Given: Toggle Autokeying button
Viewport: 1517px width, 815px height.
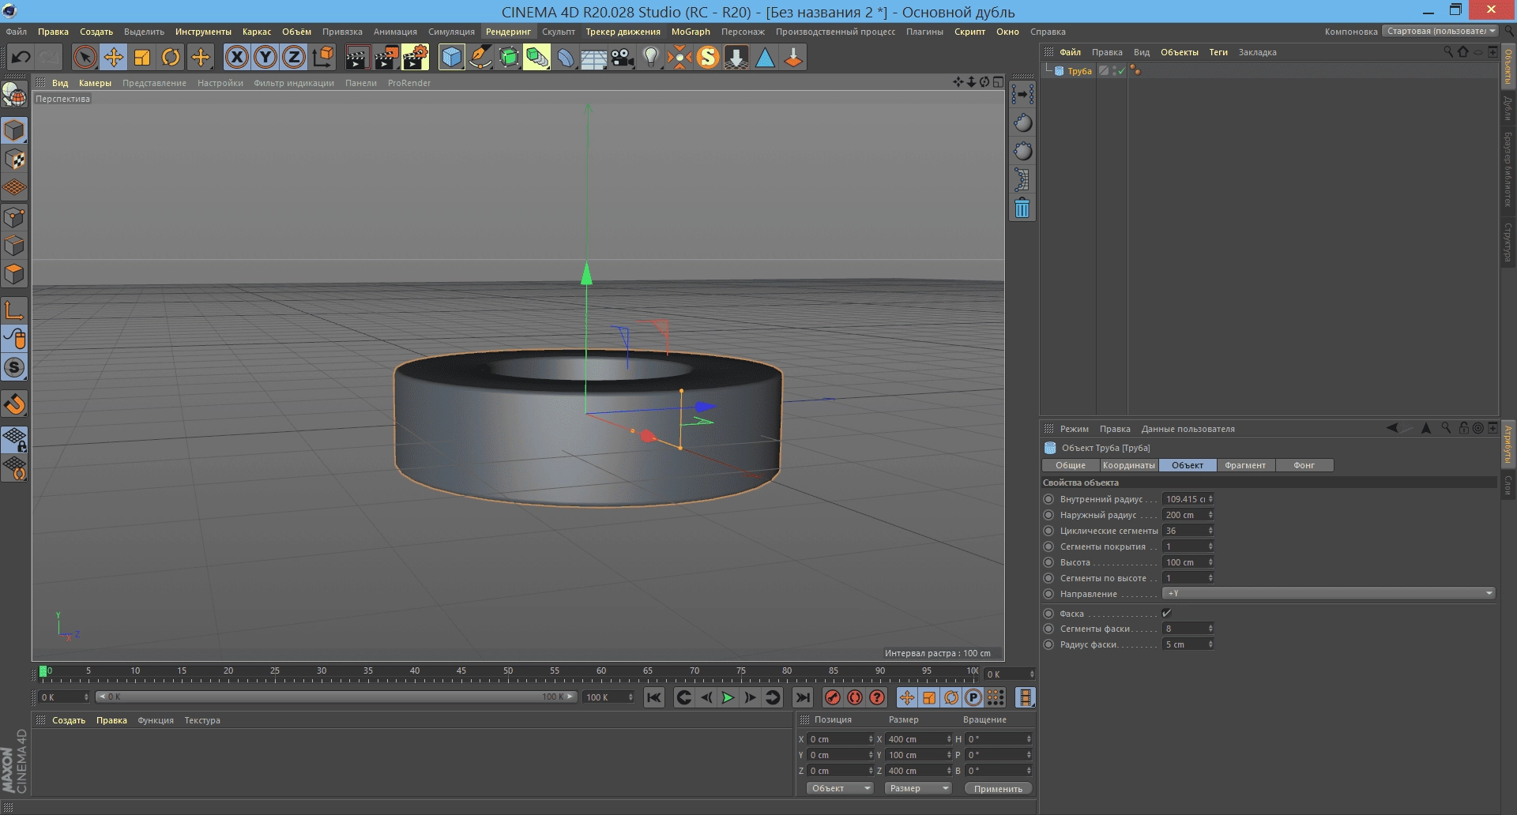Looking at the screenshot, I should 854,697.
